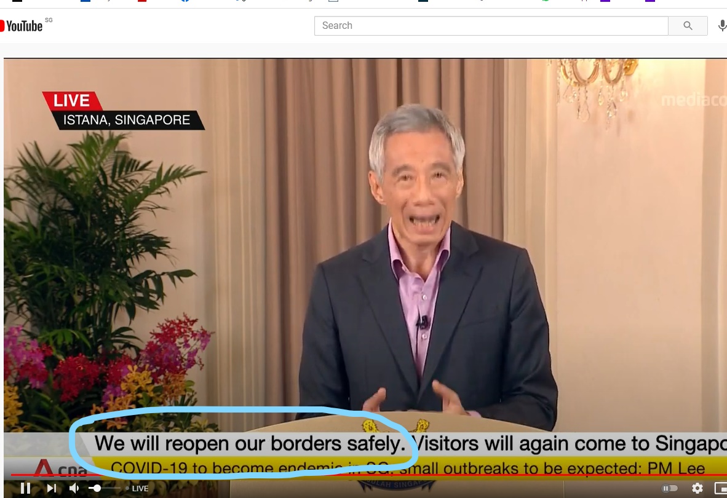Click the volume slider handle
Viewport: 727px width, 498px height.
(97, 488)
